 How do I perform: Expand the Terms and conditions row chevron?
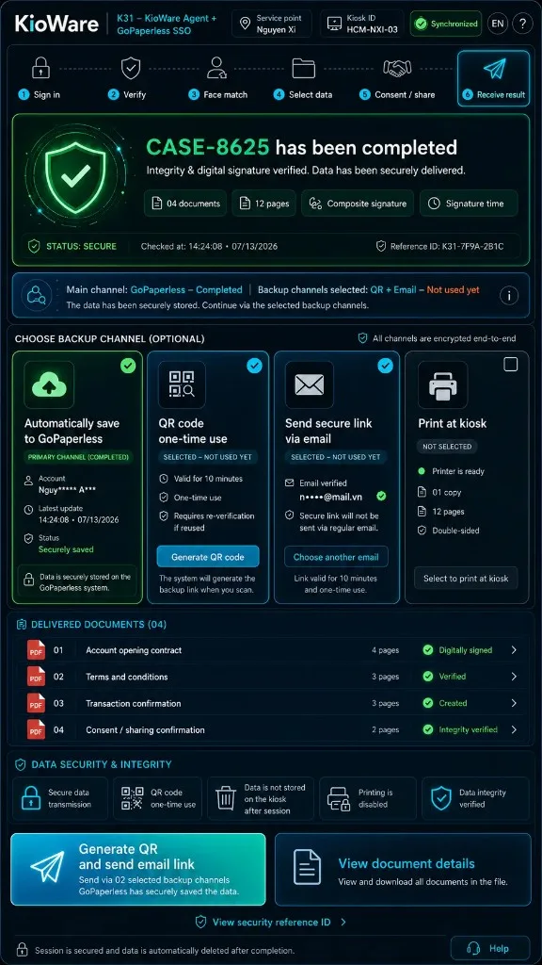coord(514,677)
